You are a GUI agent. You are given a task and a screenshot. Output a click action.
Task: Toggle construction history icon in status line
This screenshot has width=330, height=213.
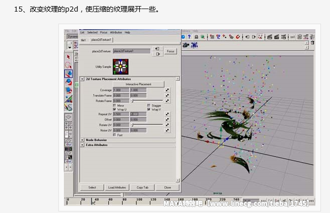[260, 37]
